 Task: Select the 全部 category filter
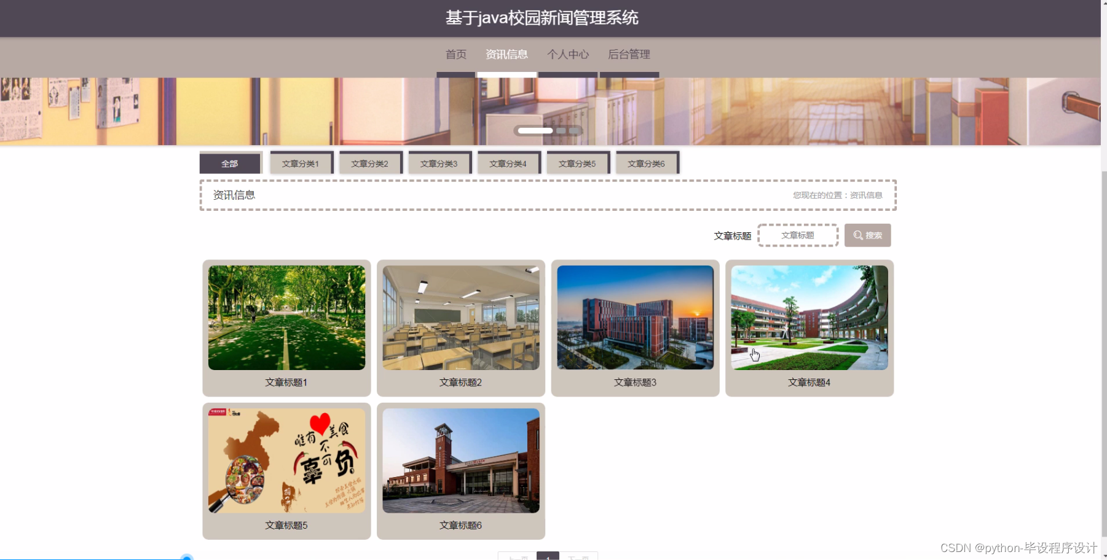[230, 163]
